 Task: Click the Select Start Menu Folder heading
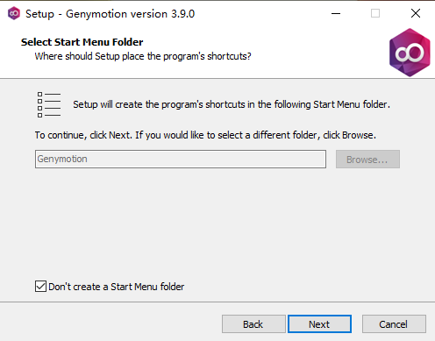click(82, 42)
